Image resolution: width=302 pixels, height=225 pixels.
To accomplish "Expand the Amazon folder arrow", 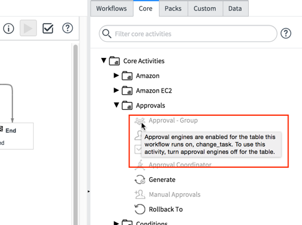I will pyautogui.click(x=116, y=76).
